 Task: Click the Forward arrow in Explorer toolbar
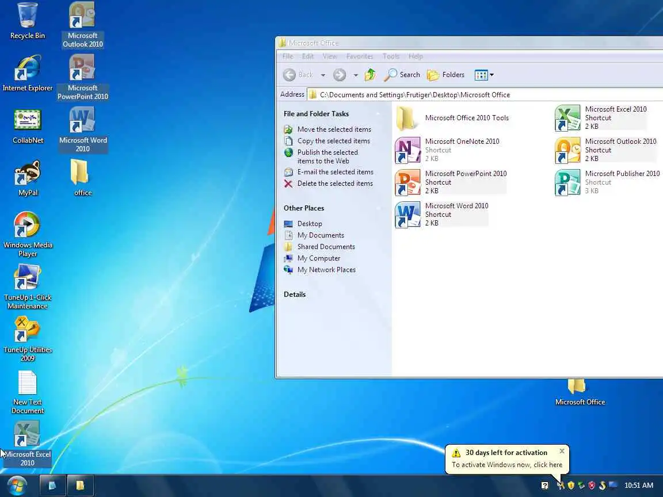[339, 75]
